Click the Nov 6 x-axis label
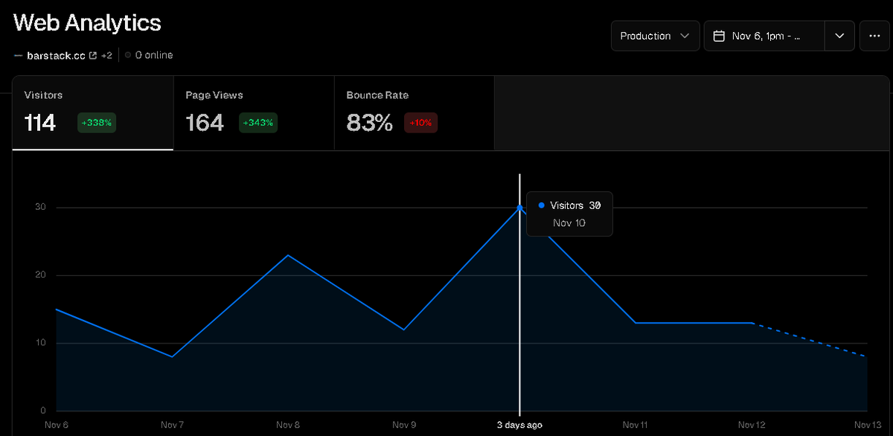893x436 pixels. (57, 425)
